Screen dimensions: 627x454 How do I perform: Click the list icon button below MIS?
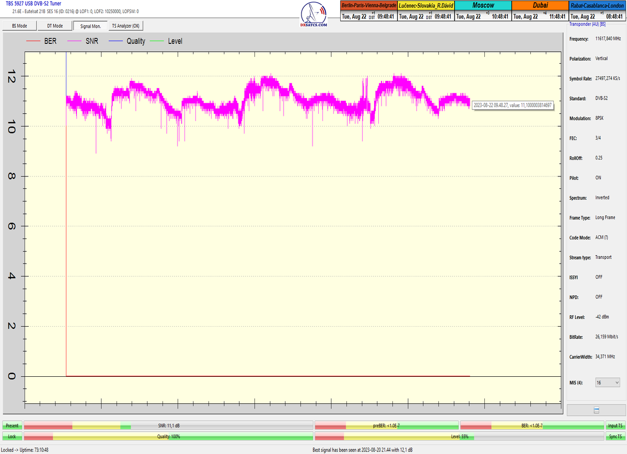coord(596,410)
